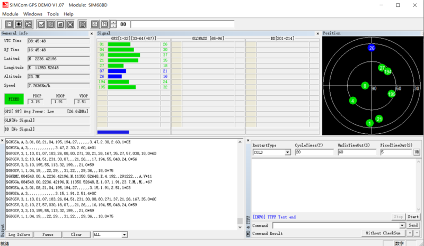Click the minus button beside Without CheckSum
Viewport: 424px width, 246px height.
coord(417,233)
